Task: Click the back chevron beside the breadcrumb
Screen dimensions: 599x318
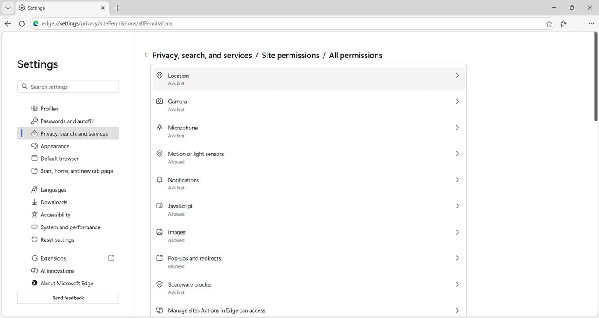Action: tap(146, 55)
